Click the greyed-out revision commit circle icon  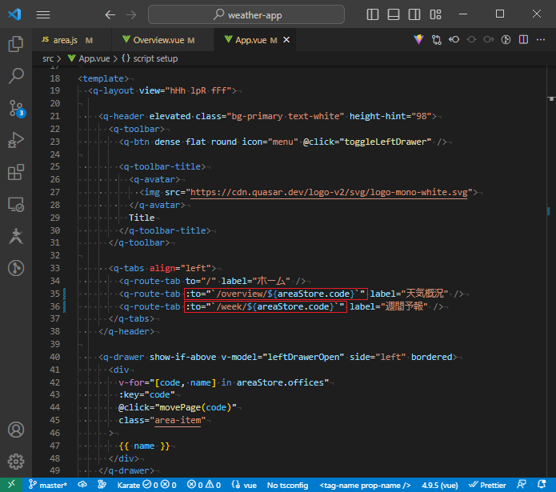pos(471,40)
